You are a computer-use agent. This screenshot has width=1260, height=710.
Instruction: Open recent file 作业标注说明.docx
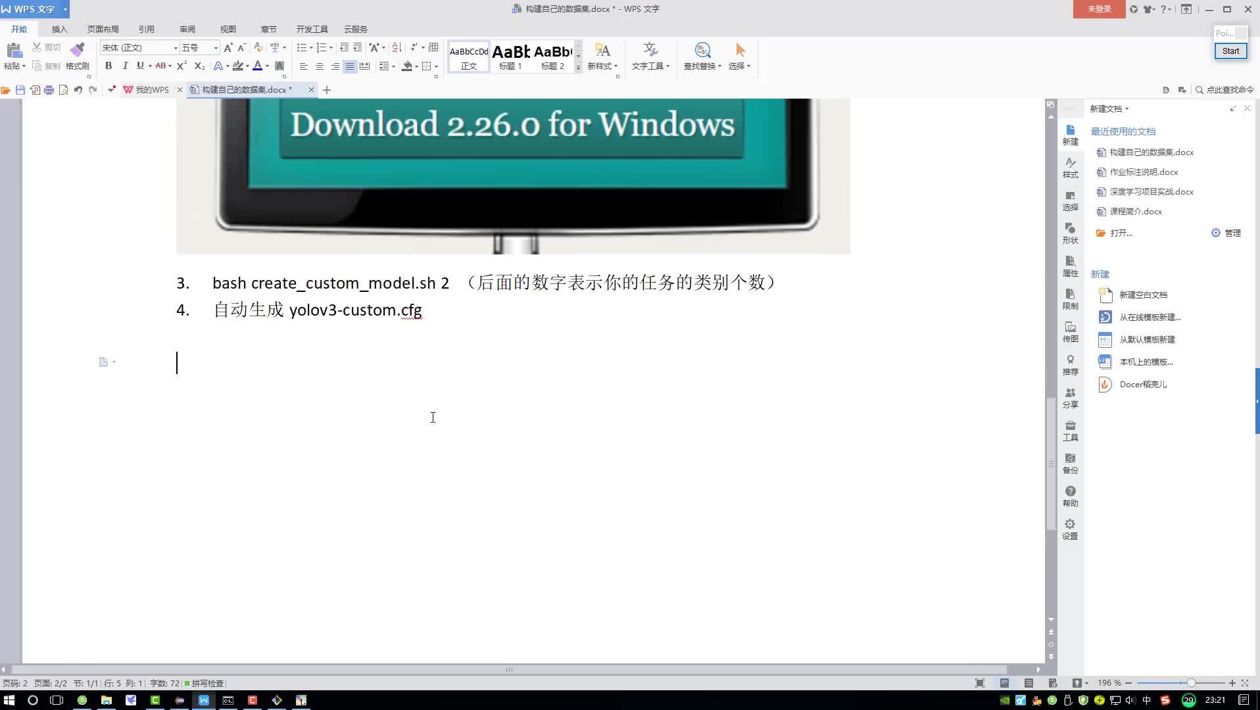(x=1144, y=172)
